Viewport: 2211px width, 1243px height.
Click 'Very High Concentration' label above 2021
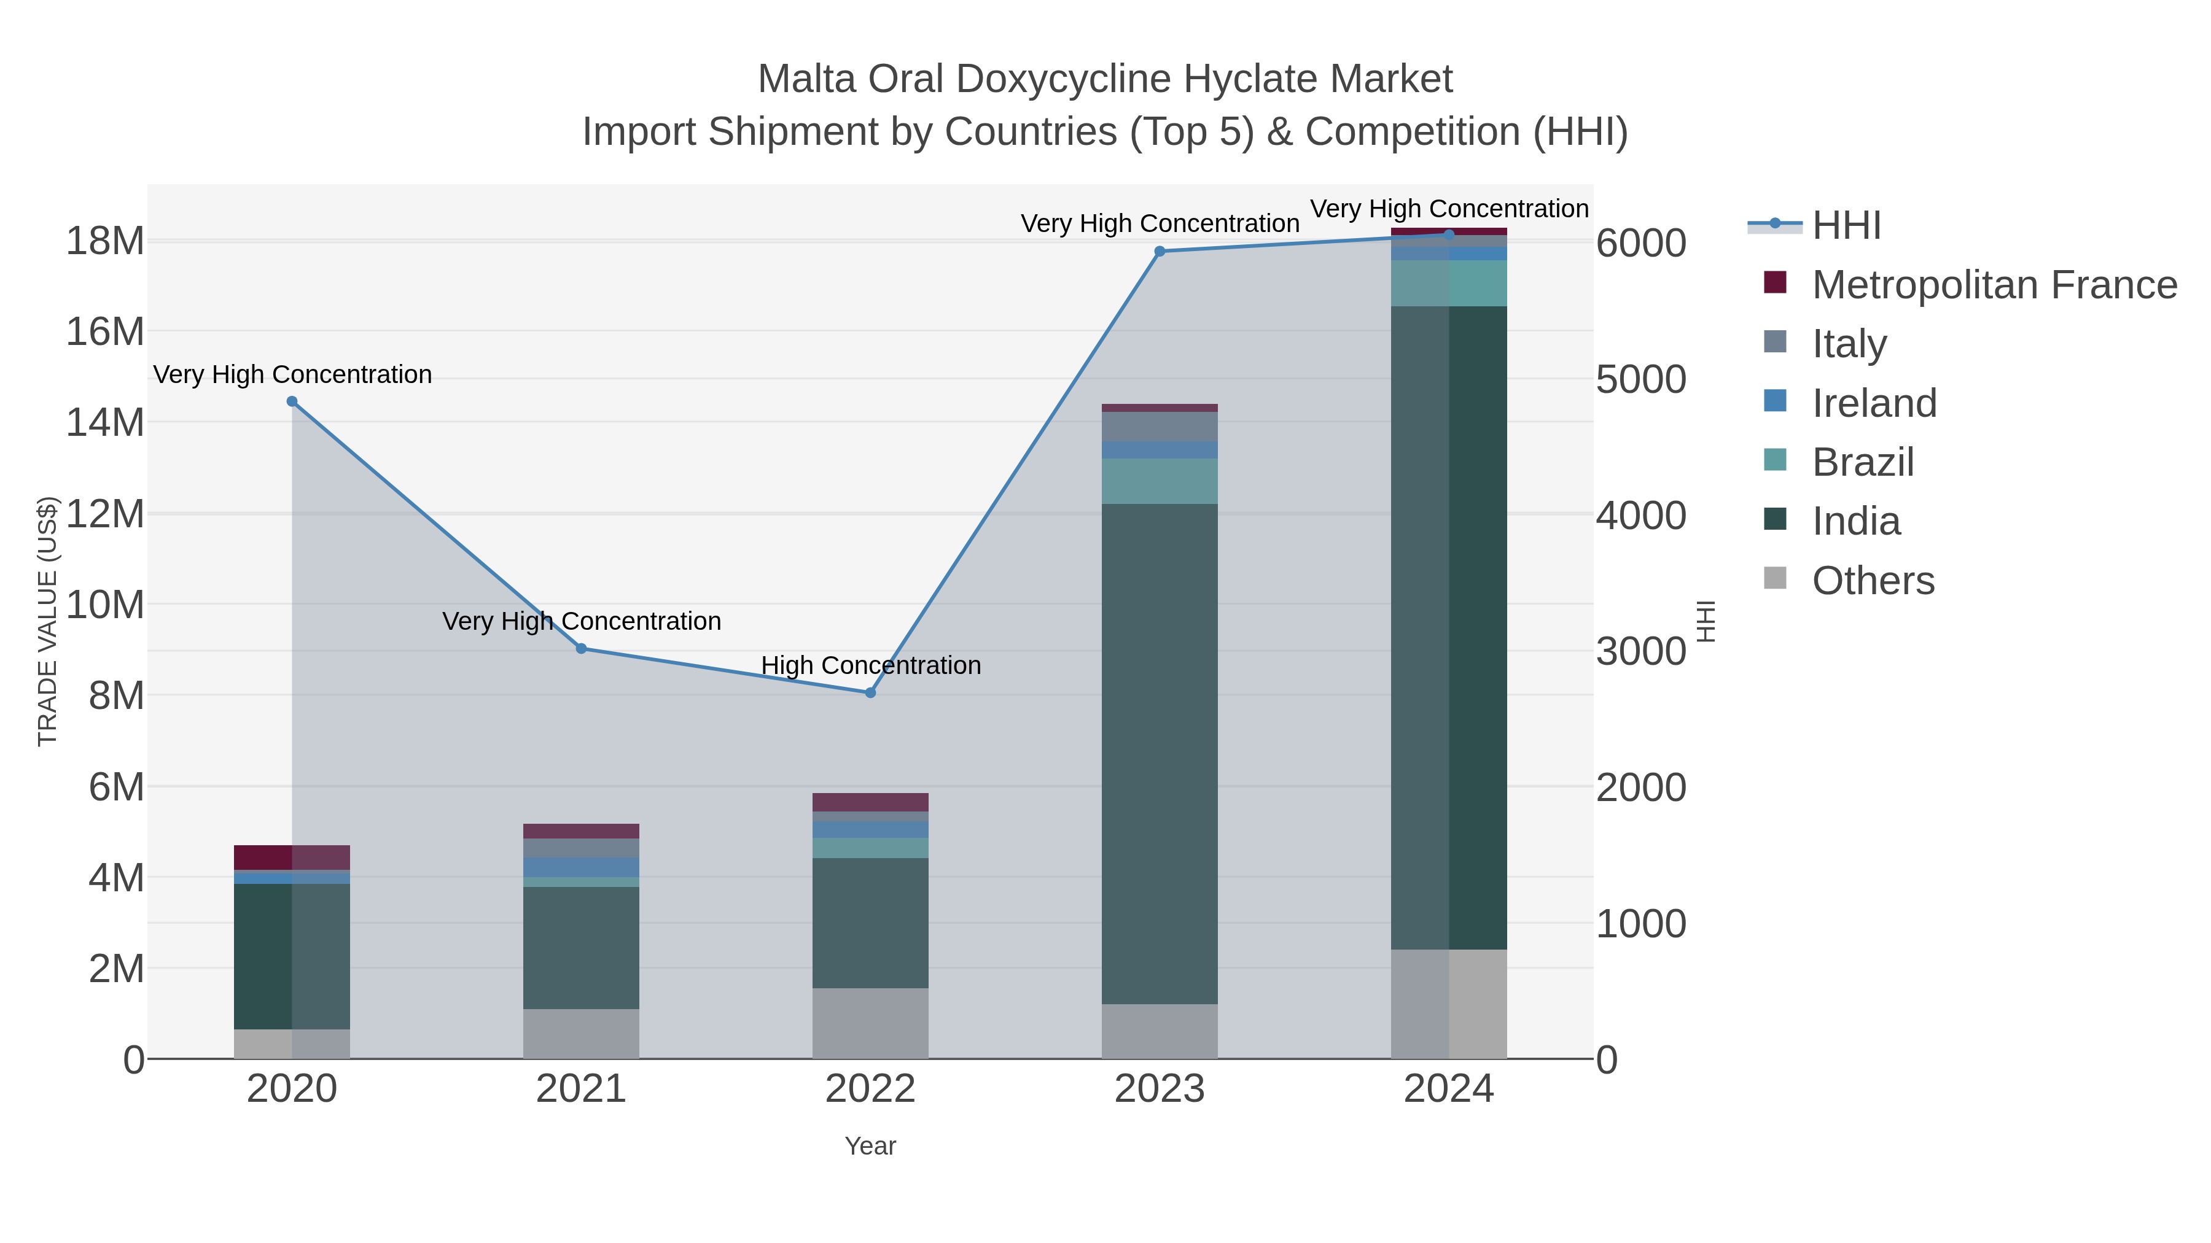coord(581,621)
